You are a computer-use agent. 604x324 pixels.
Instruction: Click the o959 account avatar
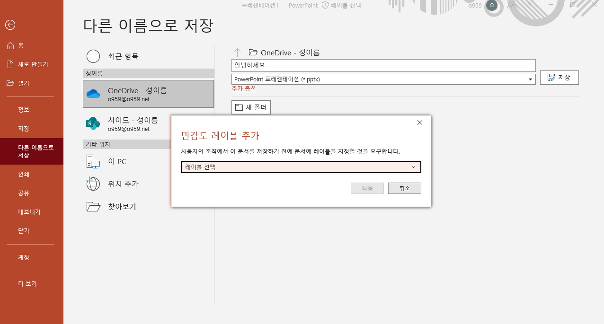[x=492, y=5]
